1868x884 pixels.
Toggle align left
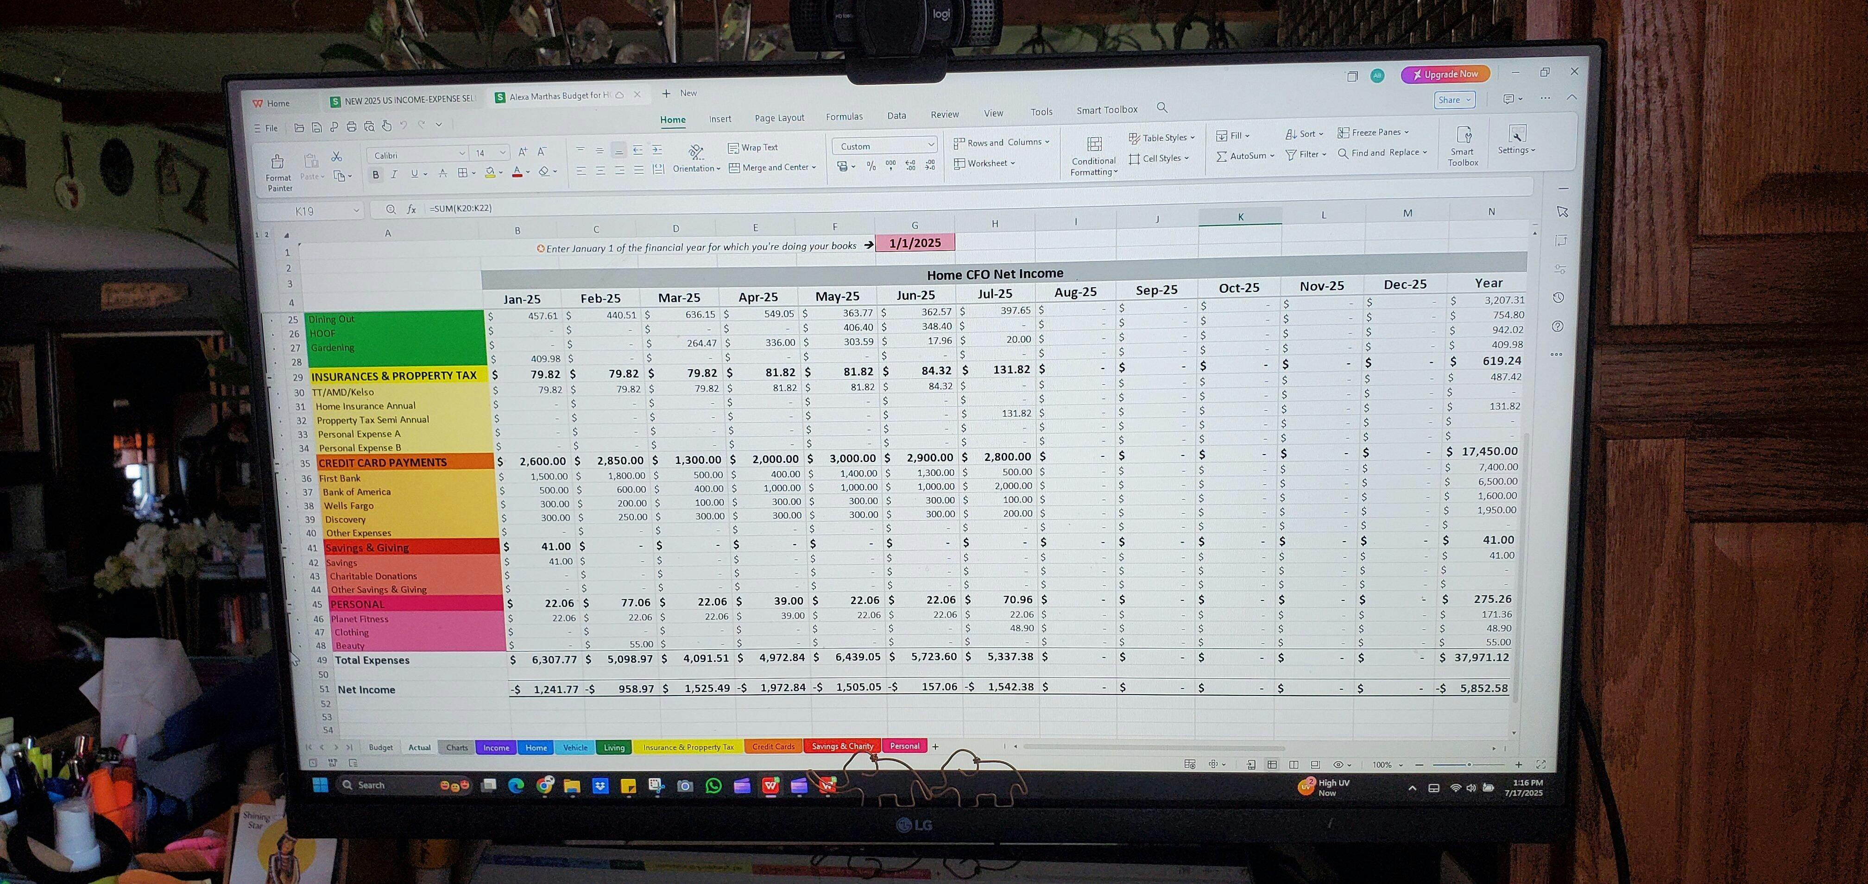coord(581,171)
